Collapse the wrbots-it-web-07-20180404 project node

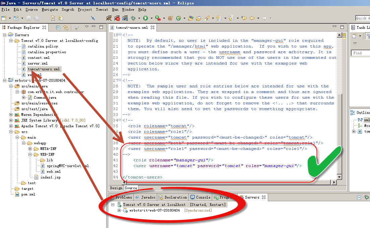pos(4,80)
